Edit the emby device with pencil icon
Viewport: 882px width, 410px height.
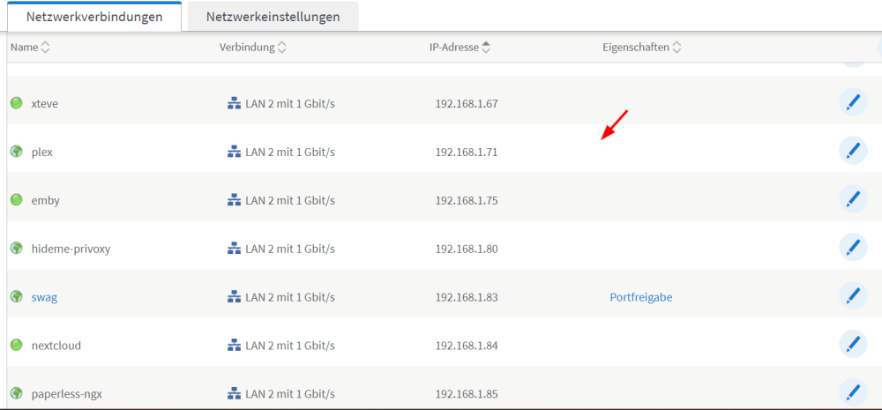[853, 199]
